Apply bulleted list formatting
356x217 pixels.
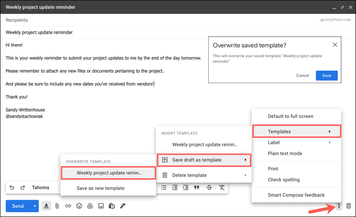(x=164, y=188)
